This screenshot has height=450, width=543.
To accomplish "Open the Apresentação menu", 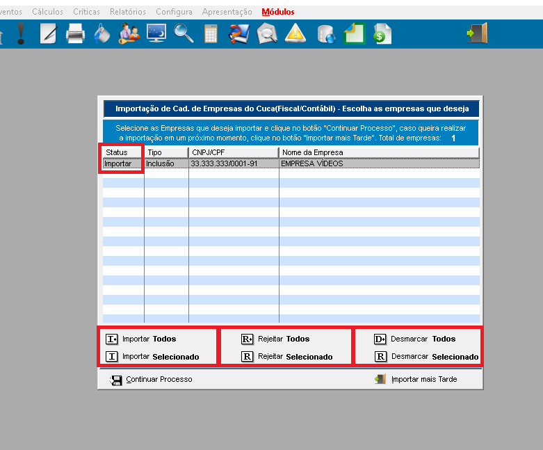I will coord(227,12).
